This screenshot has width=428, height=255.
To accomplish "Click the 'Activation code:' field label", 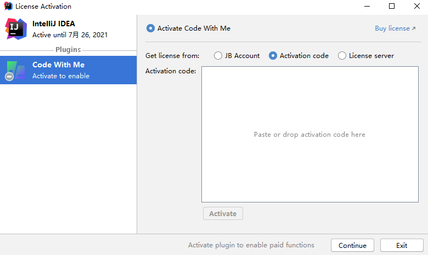I will (x=171, y=71).
